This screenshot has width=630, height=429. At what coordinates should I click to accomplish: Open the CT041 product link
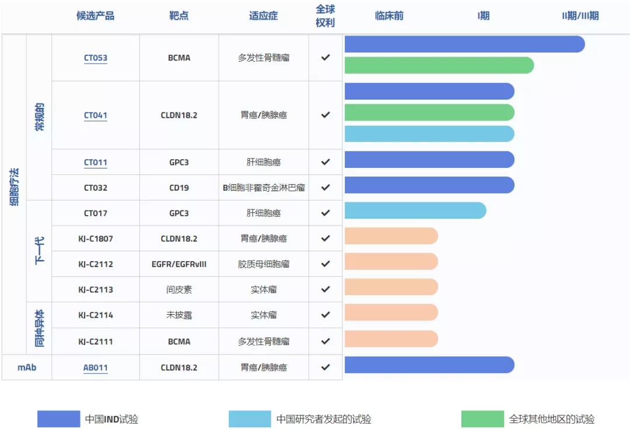pyautogui.click(x=95, y=115)
